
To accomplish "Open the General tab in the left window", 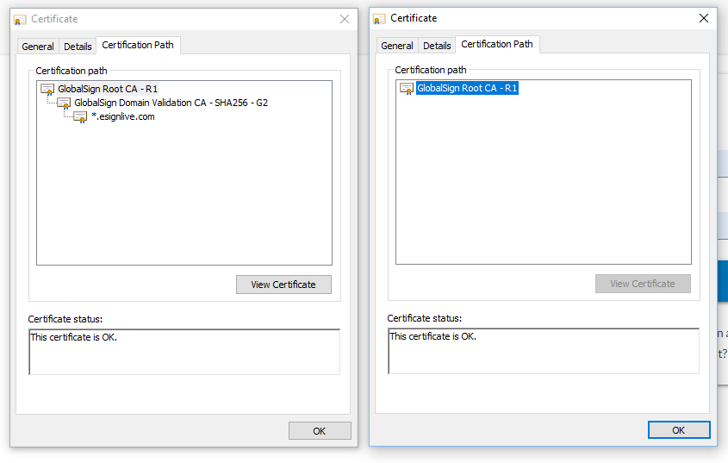I will 38,47.
